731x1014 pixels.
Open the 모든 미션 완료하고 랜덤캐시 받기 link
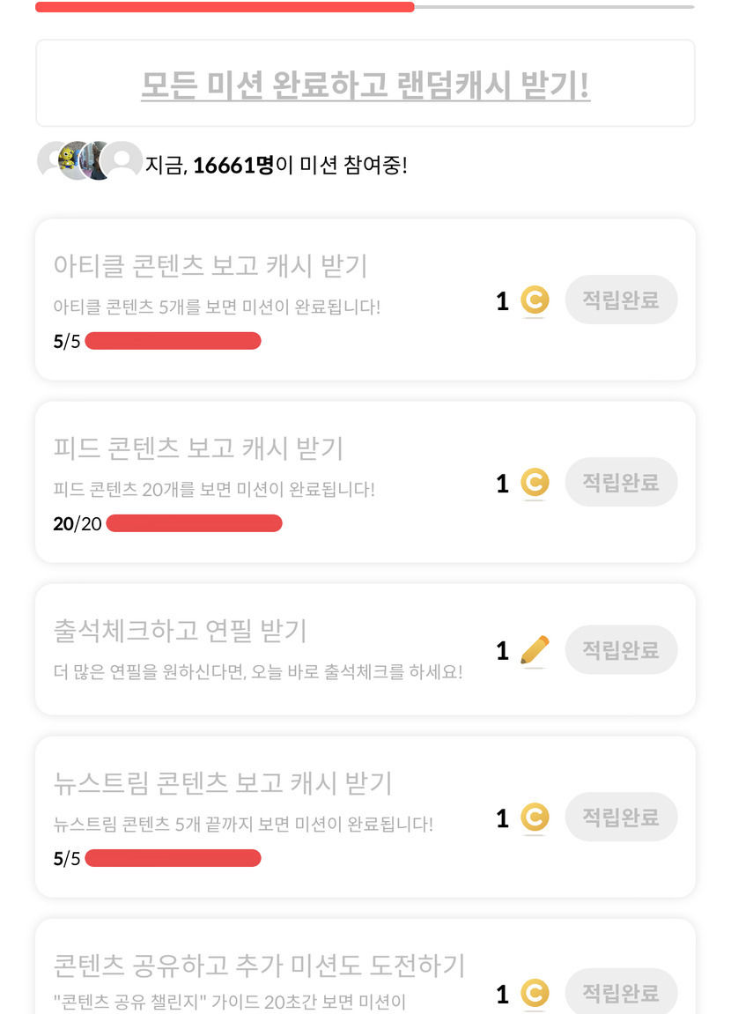point(365,85)
